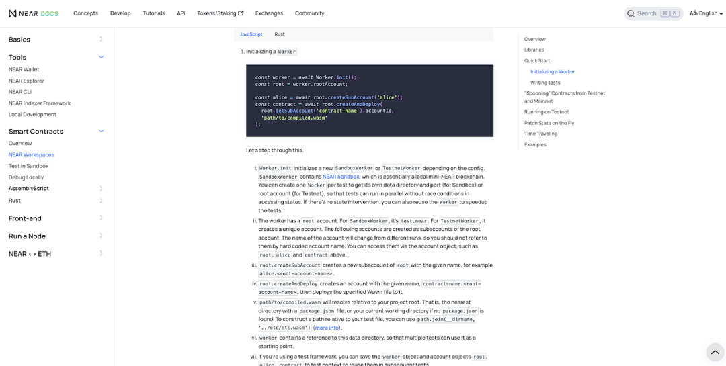Image resolution: width=726 pixels, height=366 pixels.
Task: Open Local Development page
Action: [x=32, y=114]
